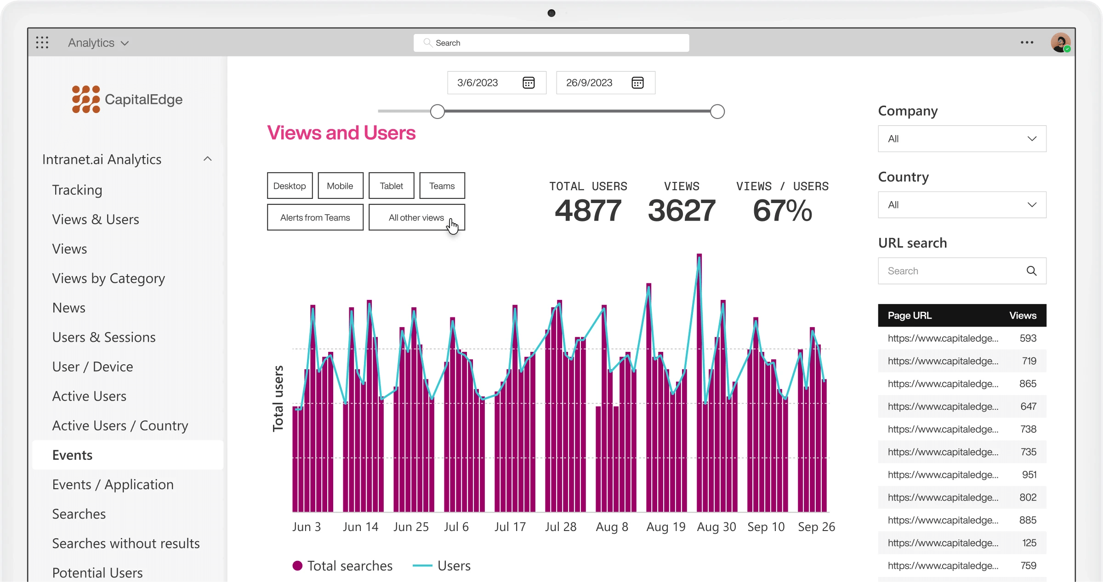Click the left handle of the date range slider

pos(437,111)
